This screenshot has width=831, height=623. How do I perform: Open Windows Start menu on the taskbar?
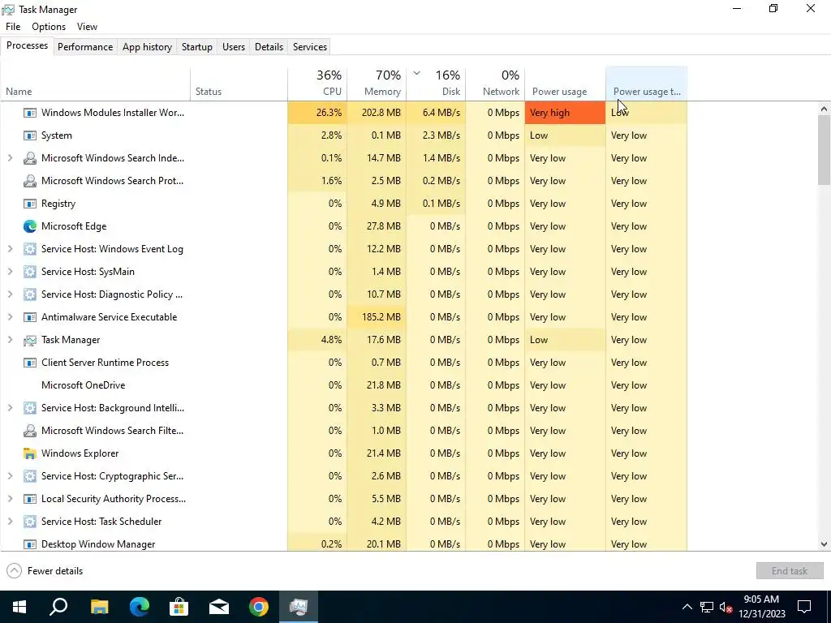[19, 607]
